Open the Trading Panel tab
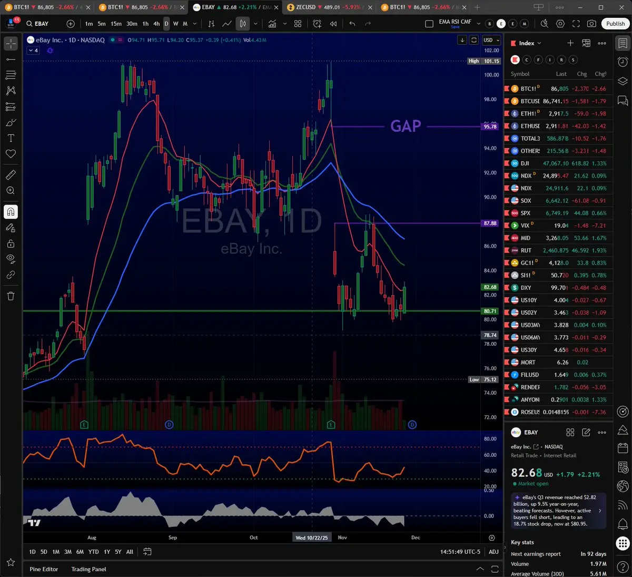The image size is (632, 577). click(x=88, y=569)
